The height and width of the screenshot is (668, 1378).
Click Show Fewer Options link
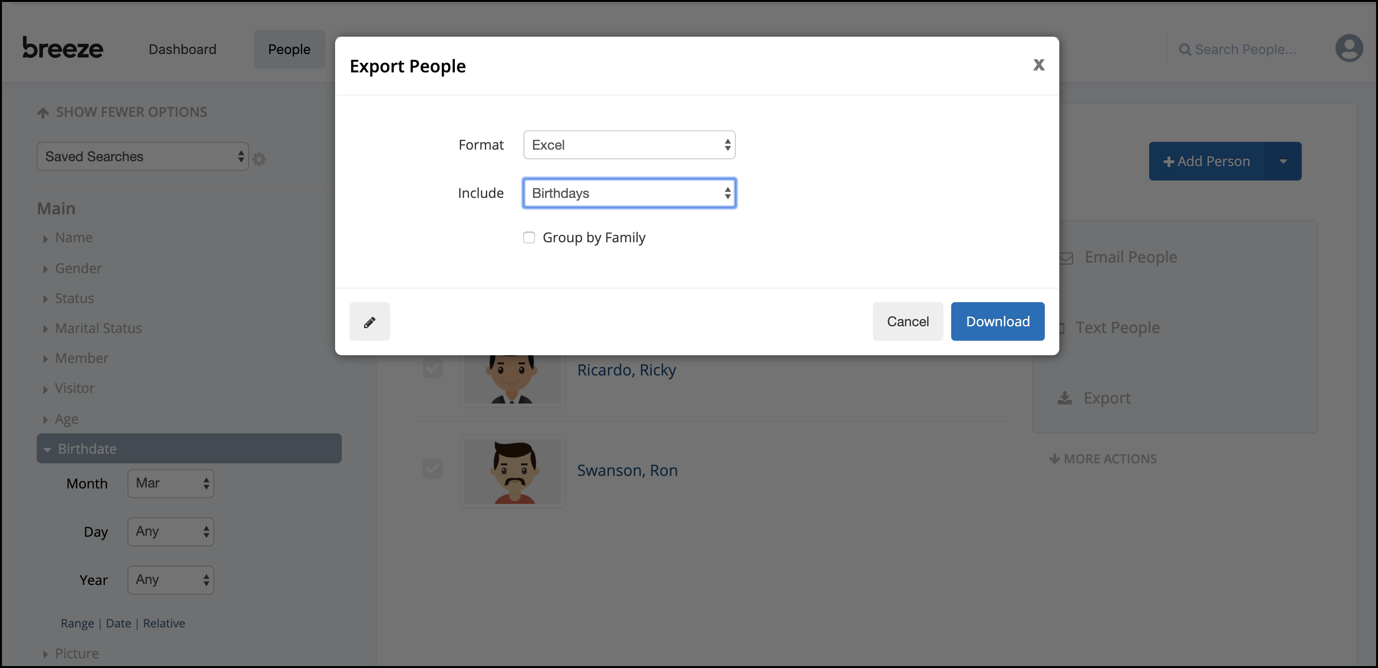[131, 112]
